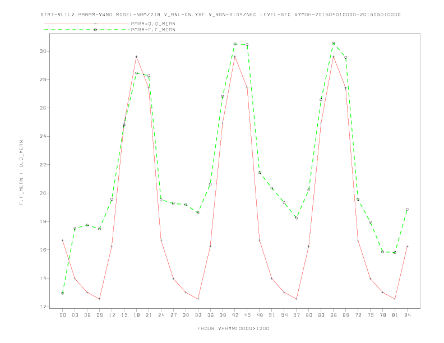
Task: Click the 30 tick label on y-axis
Action: coord(43,51)
